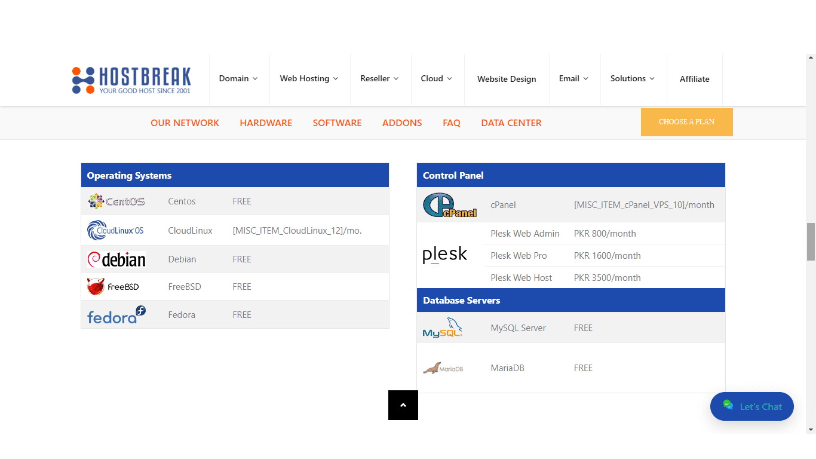The image size is (816, 459).
Task: Click the PKR 800/month price
Action: (605, 234)
